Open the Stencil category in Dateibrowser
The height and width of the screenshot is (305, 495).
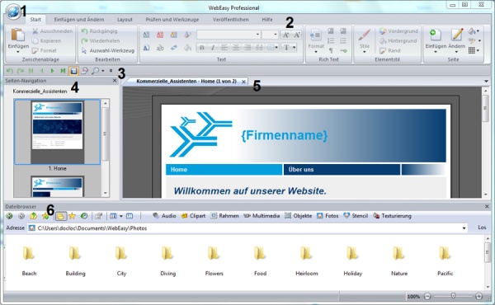pyautogui.click(x=356, y=216)
